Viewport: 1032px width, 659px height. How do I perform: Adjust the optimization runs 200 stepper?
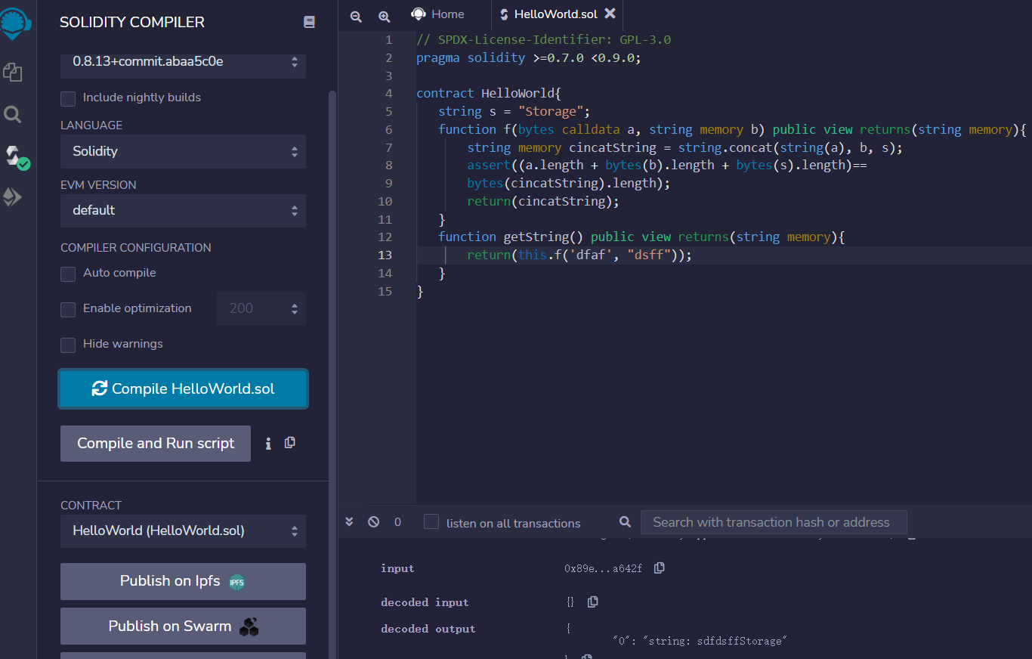pyautogui.click(x=261, y=308)
